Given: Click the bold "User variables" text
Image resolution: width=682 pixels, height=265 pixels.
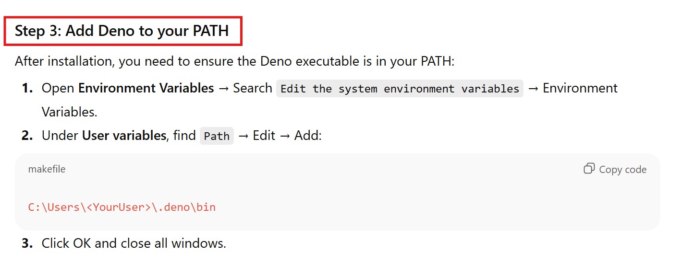Looking at the screenshot, I should tap(124, 136).
